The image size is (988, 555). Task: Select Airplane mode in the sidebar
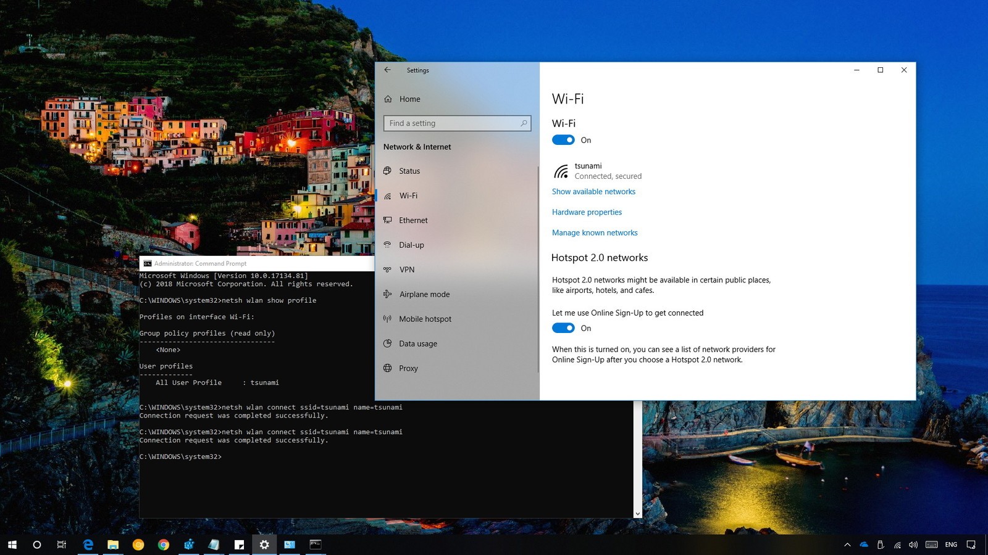tap(424, 294)
